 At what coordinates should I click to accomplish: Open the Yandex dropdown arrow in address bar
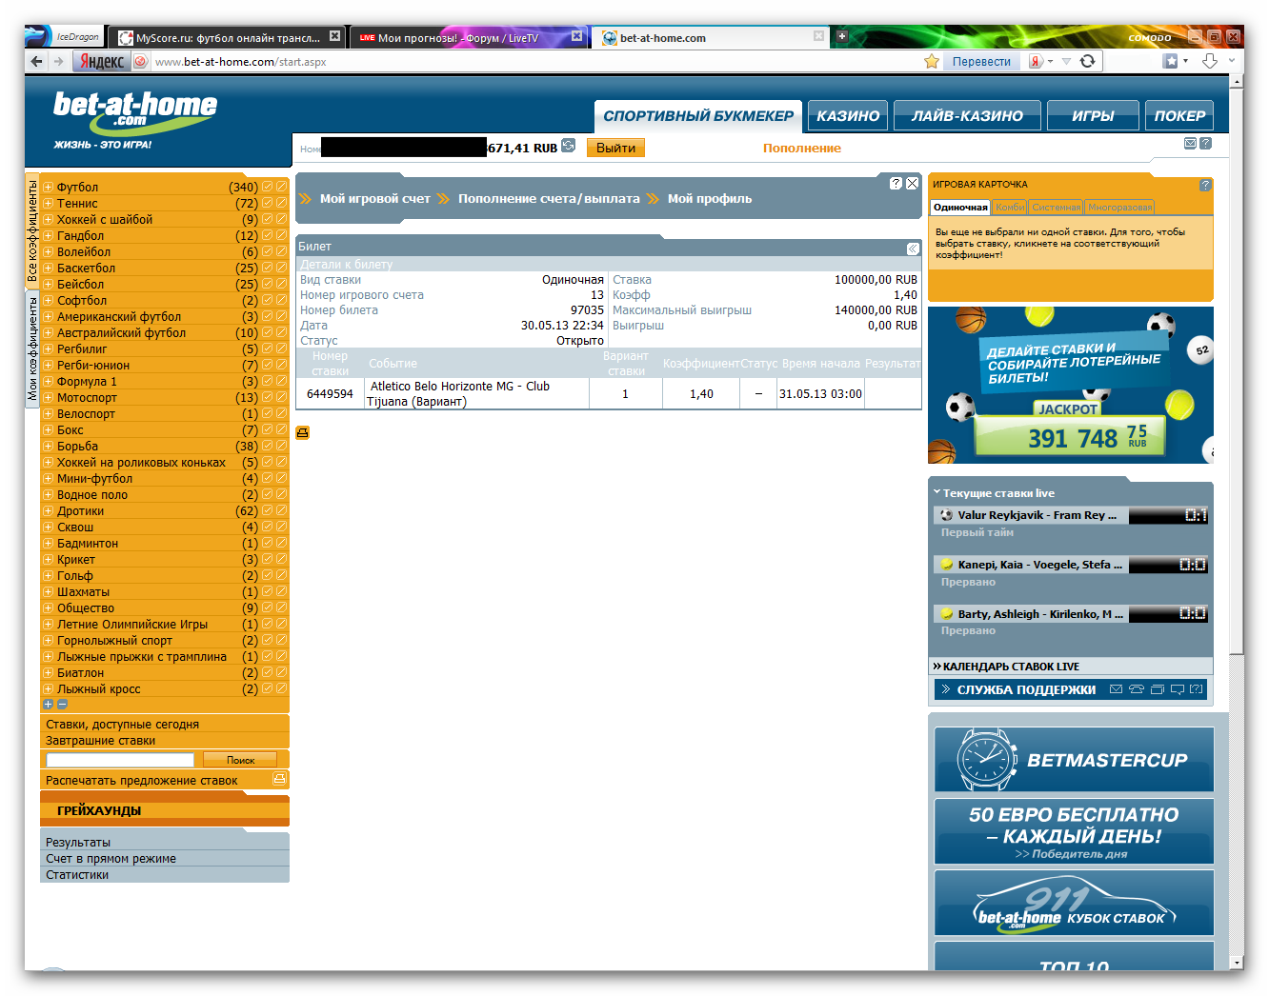[1050, 61]
